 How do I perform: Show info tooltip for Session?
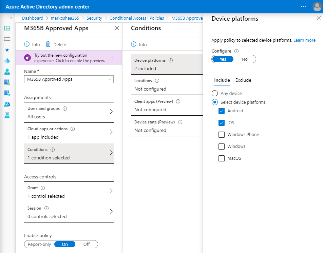(46, 208)
